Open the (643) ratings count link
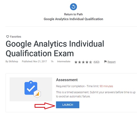This screenshot has height=113, width=137. (96, 62)
